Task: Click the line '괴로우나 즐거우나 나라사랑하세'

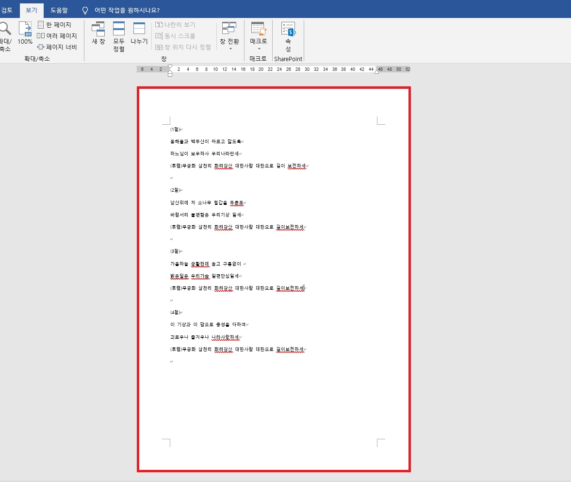Action: (x=205, y=337)
